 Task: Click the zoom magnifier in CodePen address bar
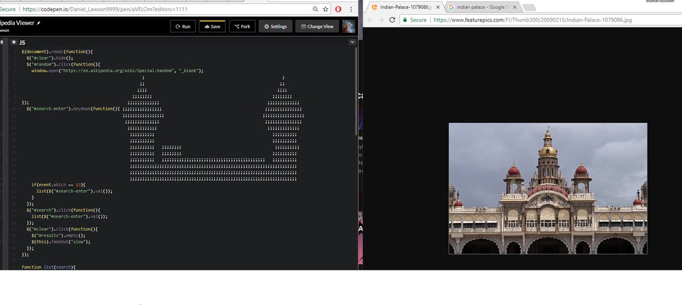(315, 10)
